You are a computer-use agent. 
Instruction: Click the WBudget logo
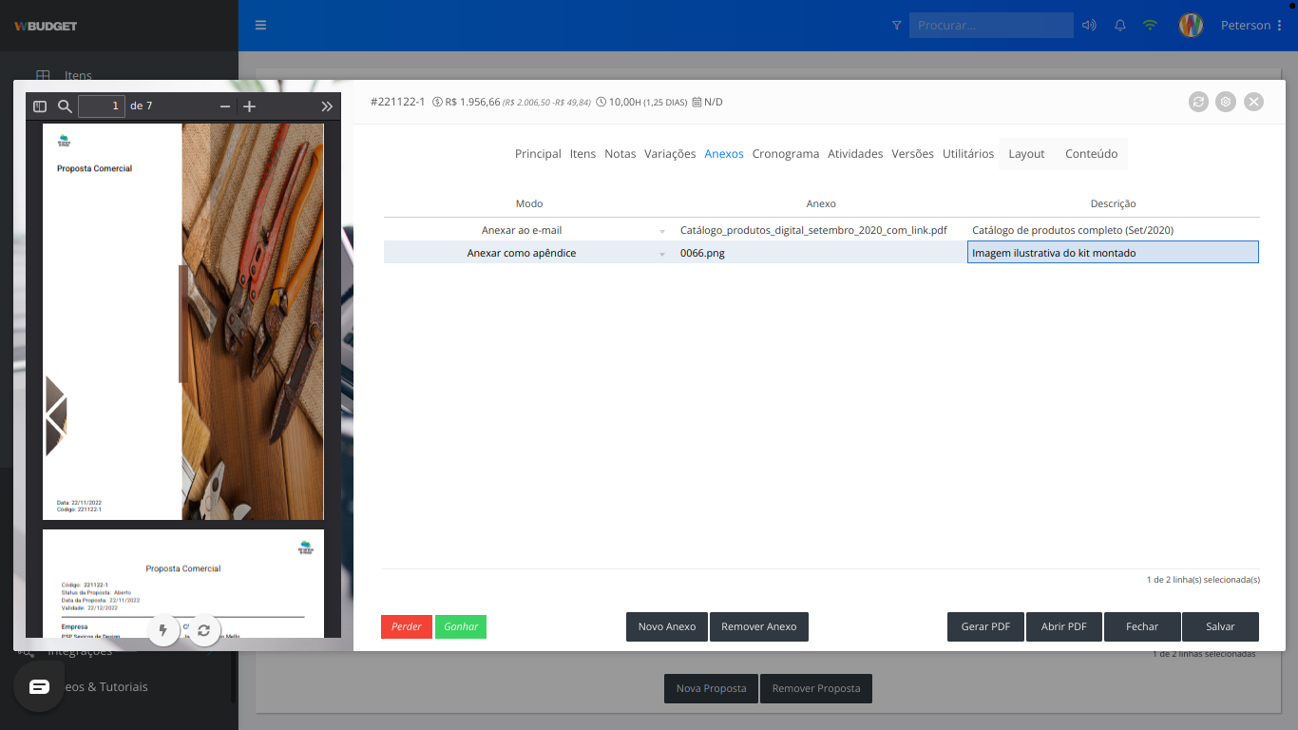point(46,26)
